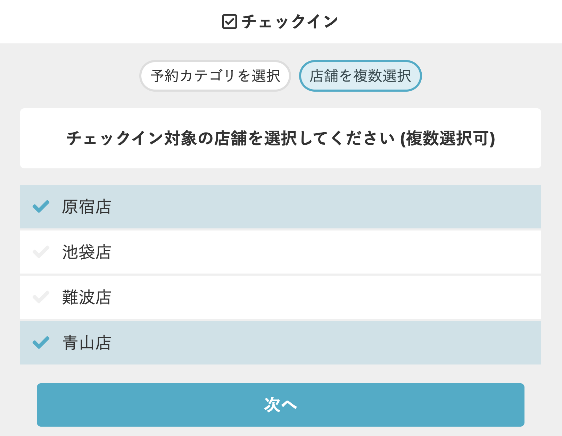
Task: Switch to the 予約カテゴリを選択 tab
Action: [215, 76]
